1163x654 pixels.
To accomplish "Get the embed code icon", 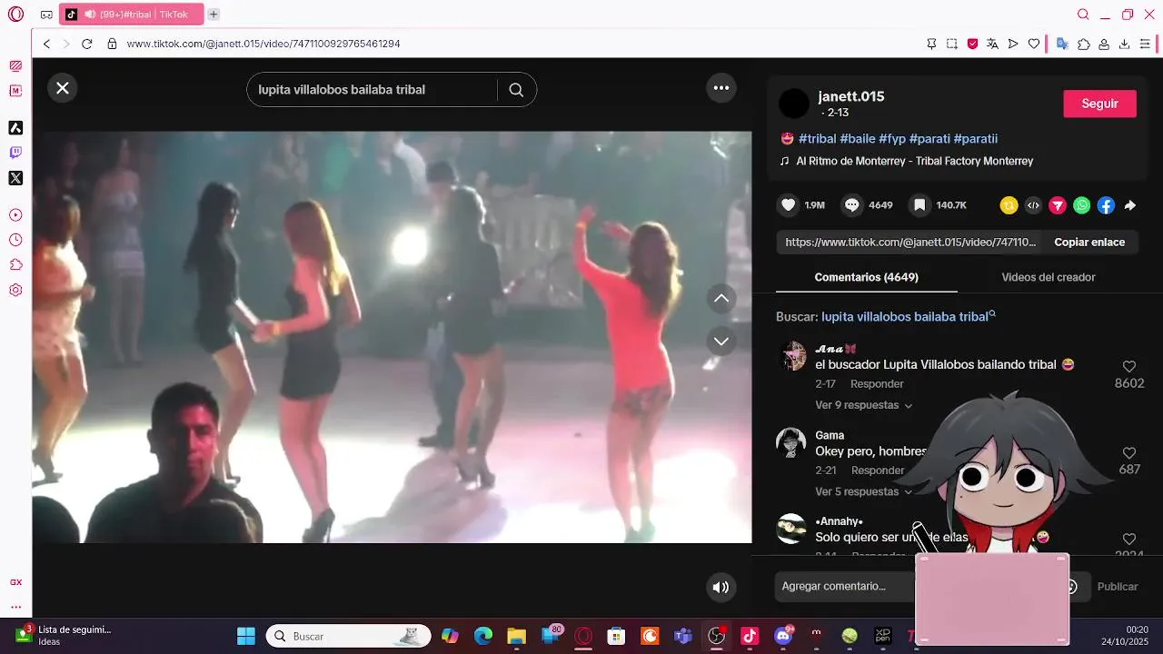I will 1033,205.
